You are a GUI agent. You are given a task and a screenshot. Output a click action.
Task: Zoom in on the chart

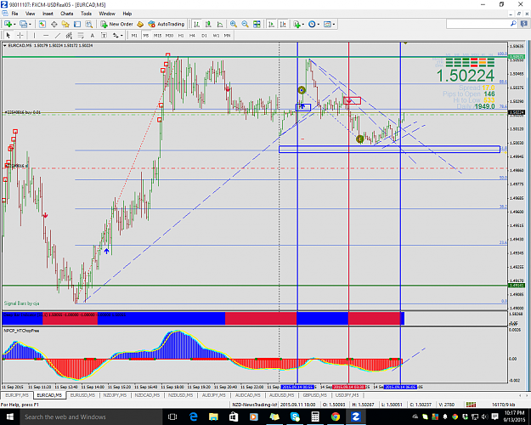tap(234, 24)
